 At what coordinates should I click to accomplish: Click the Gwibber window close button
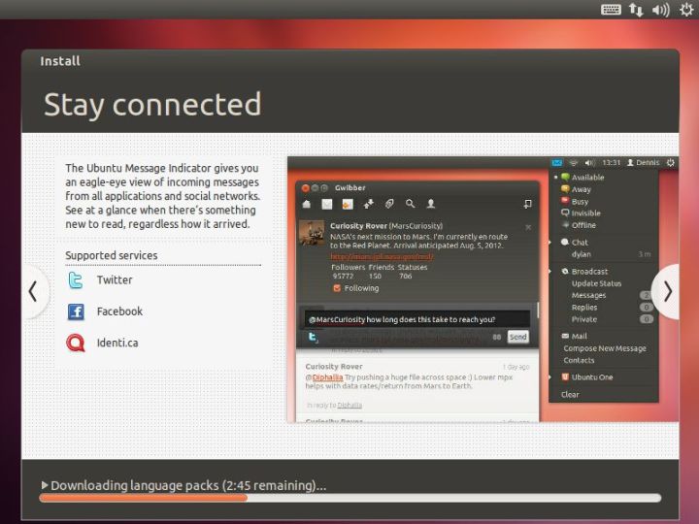[x=306, y=188]
